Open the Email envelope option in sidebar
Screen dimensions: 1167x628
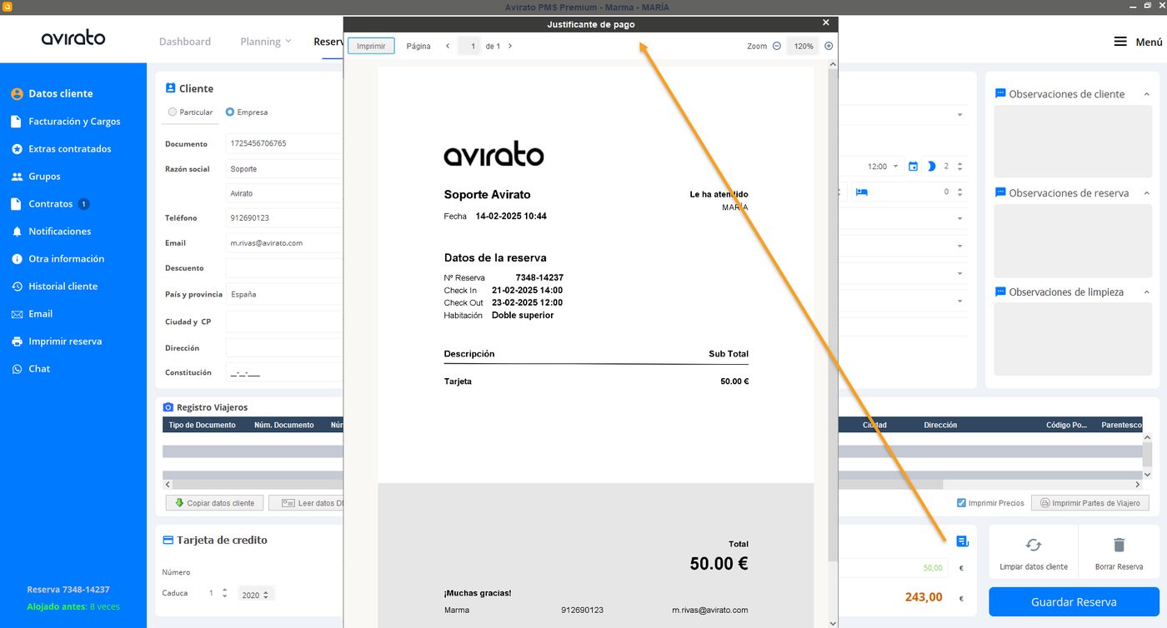pos(32,314)
